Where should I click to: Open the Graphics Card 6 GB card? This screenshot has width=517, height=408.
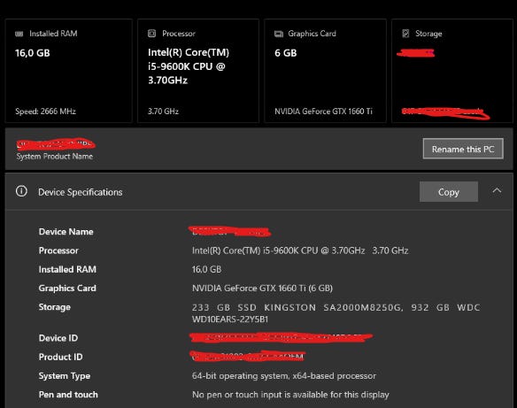click(325, 71)
